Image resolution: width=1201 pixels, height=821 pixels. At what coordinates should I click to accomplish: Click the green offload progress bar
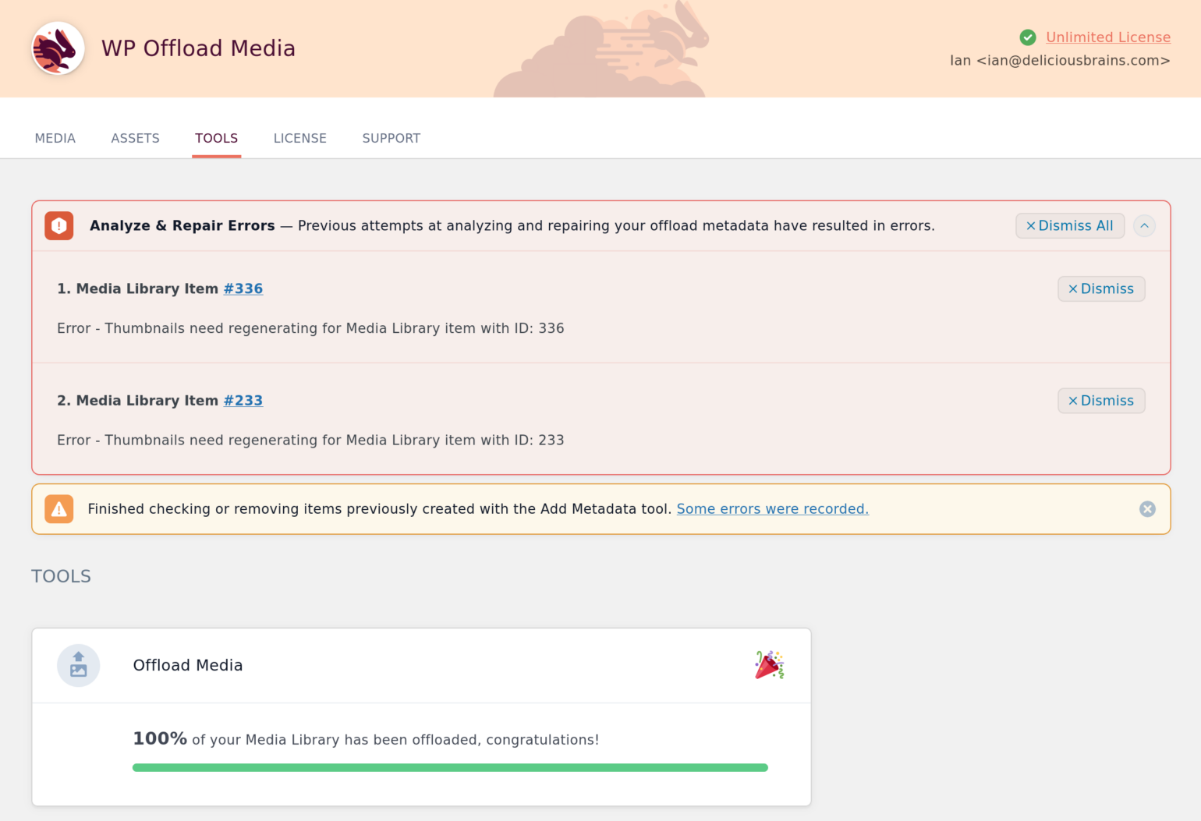click(450, 768)
